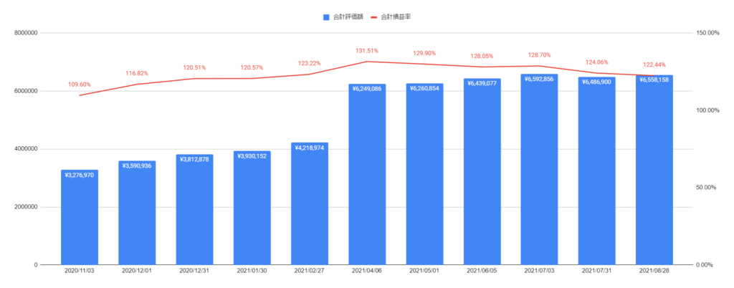The width and height of the screenshot is (734, 288).
Task: Click the 122.44% line data label
Action: [x=654, y=64]
